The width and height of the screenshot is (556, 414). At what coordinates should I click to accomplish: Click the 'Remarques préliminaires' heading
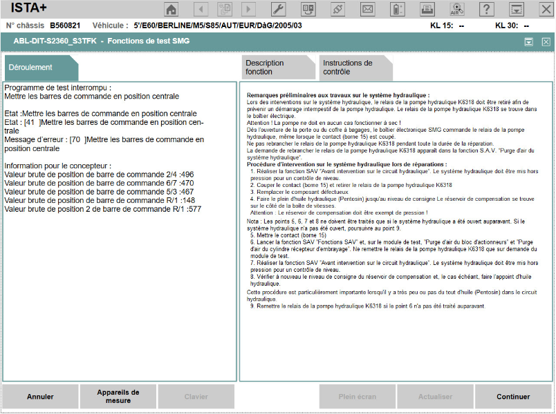(338, 95)
